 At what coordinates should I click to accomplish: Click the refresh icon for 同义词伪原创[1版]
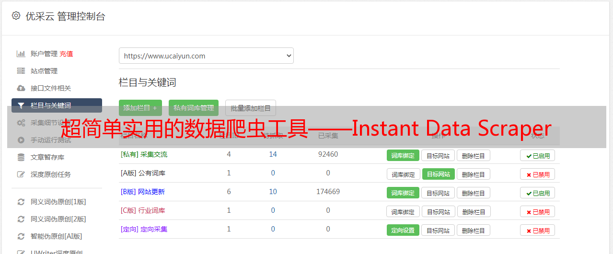point(21,202)
